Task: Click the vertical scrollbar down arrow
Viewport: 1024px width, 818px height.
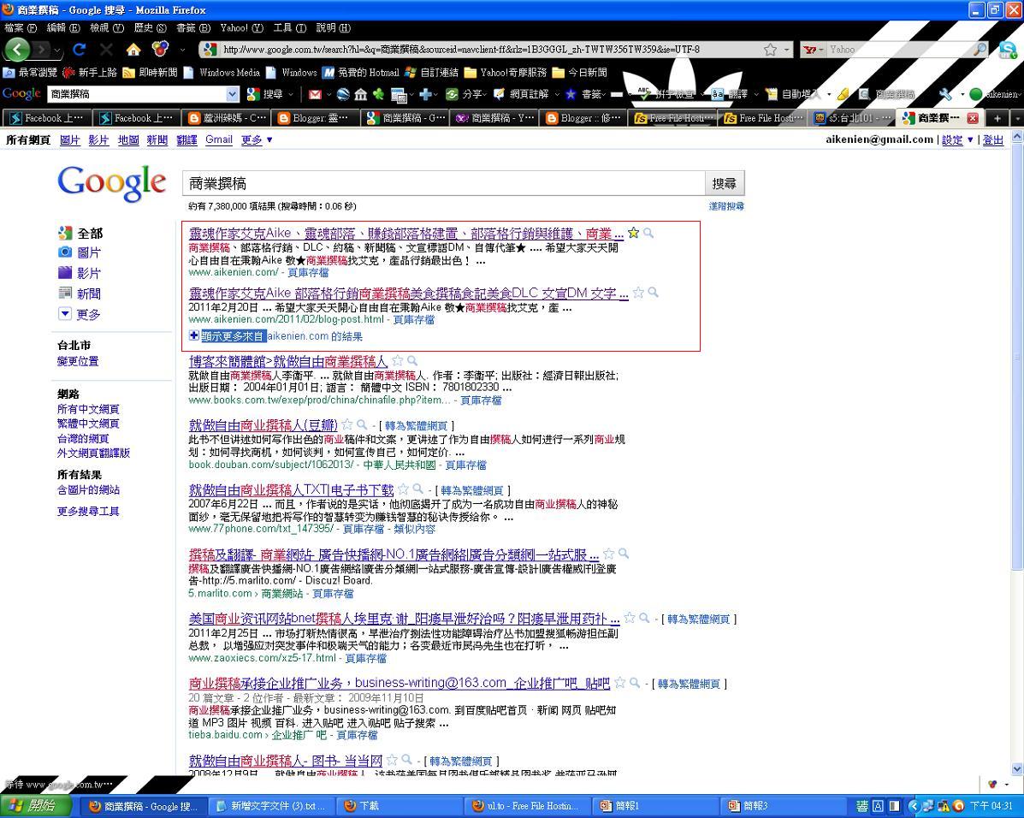Action: click(1017, 768)
